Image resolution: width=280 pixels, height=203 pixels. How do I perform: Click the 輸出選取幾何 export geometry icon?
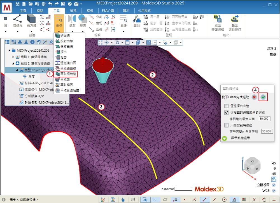pos(235,18)
